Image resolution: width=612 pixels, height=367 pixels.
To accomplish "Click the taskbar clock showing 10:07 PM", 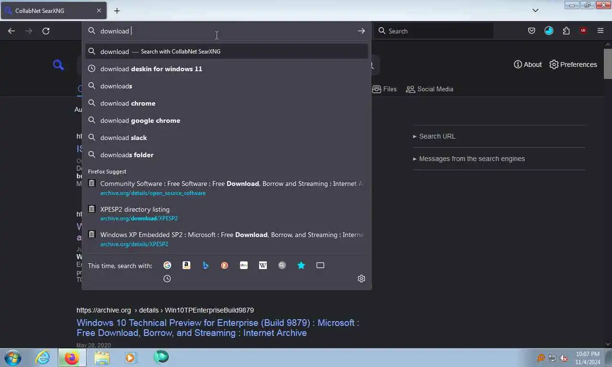I will (x=588, y=358).
